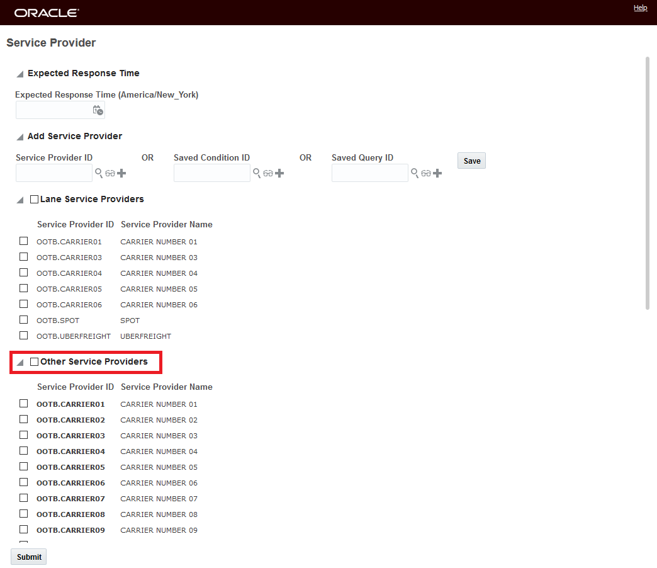Check bold OOTB.CARRIER04 under Other Service Providers

(x=23, y=451)
